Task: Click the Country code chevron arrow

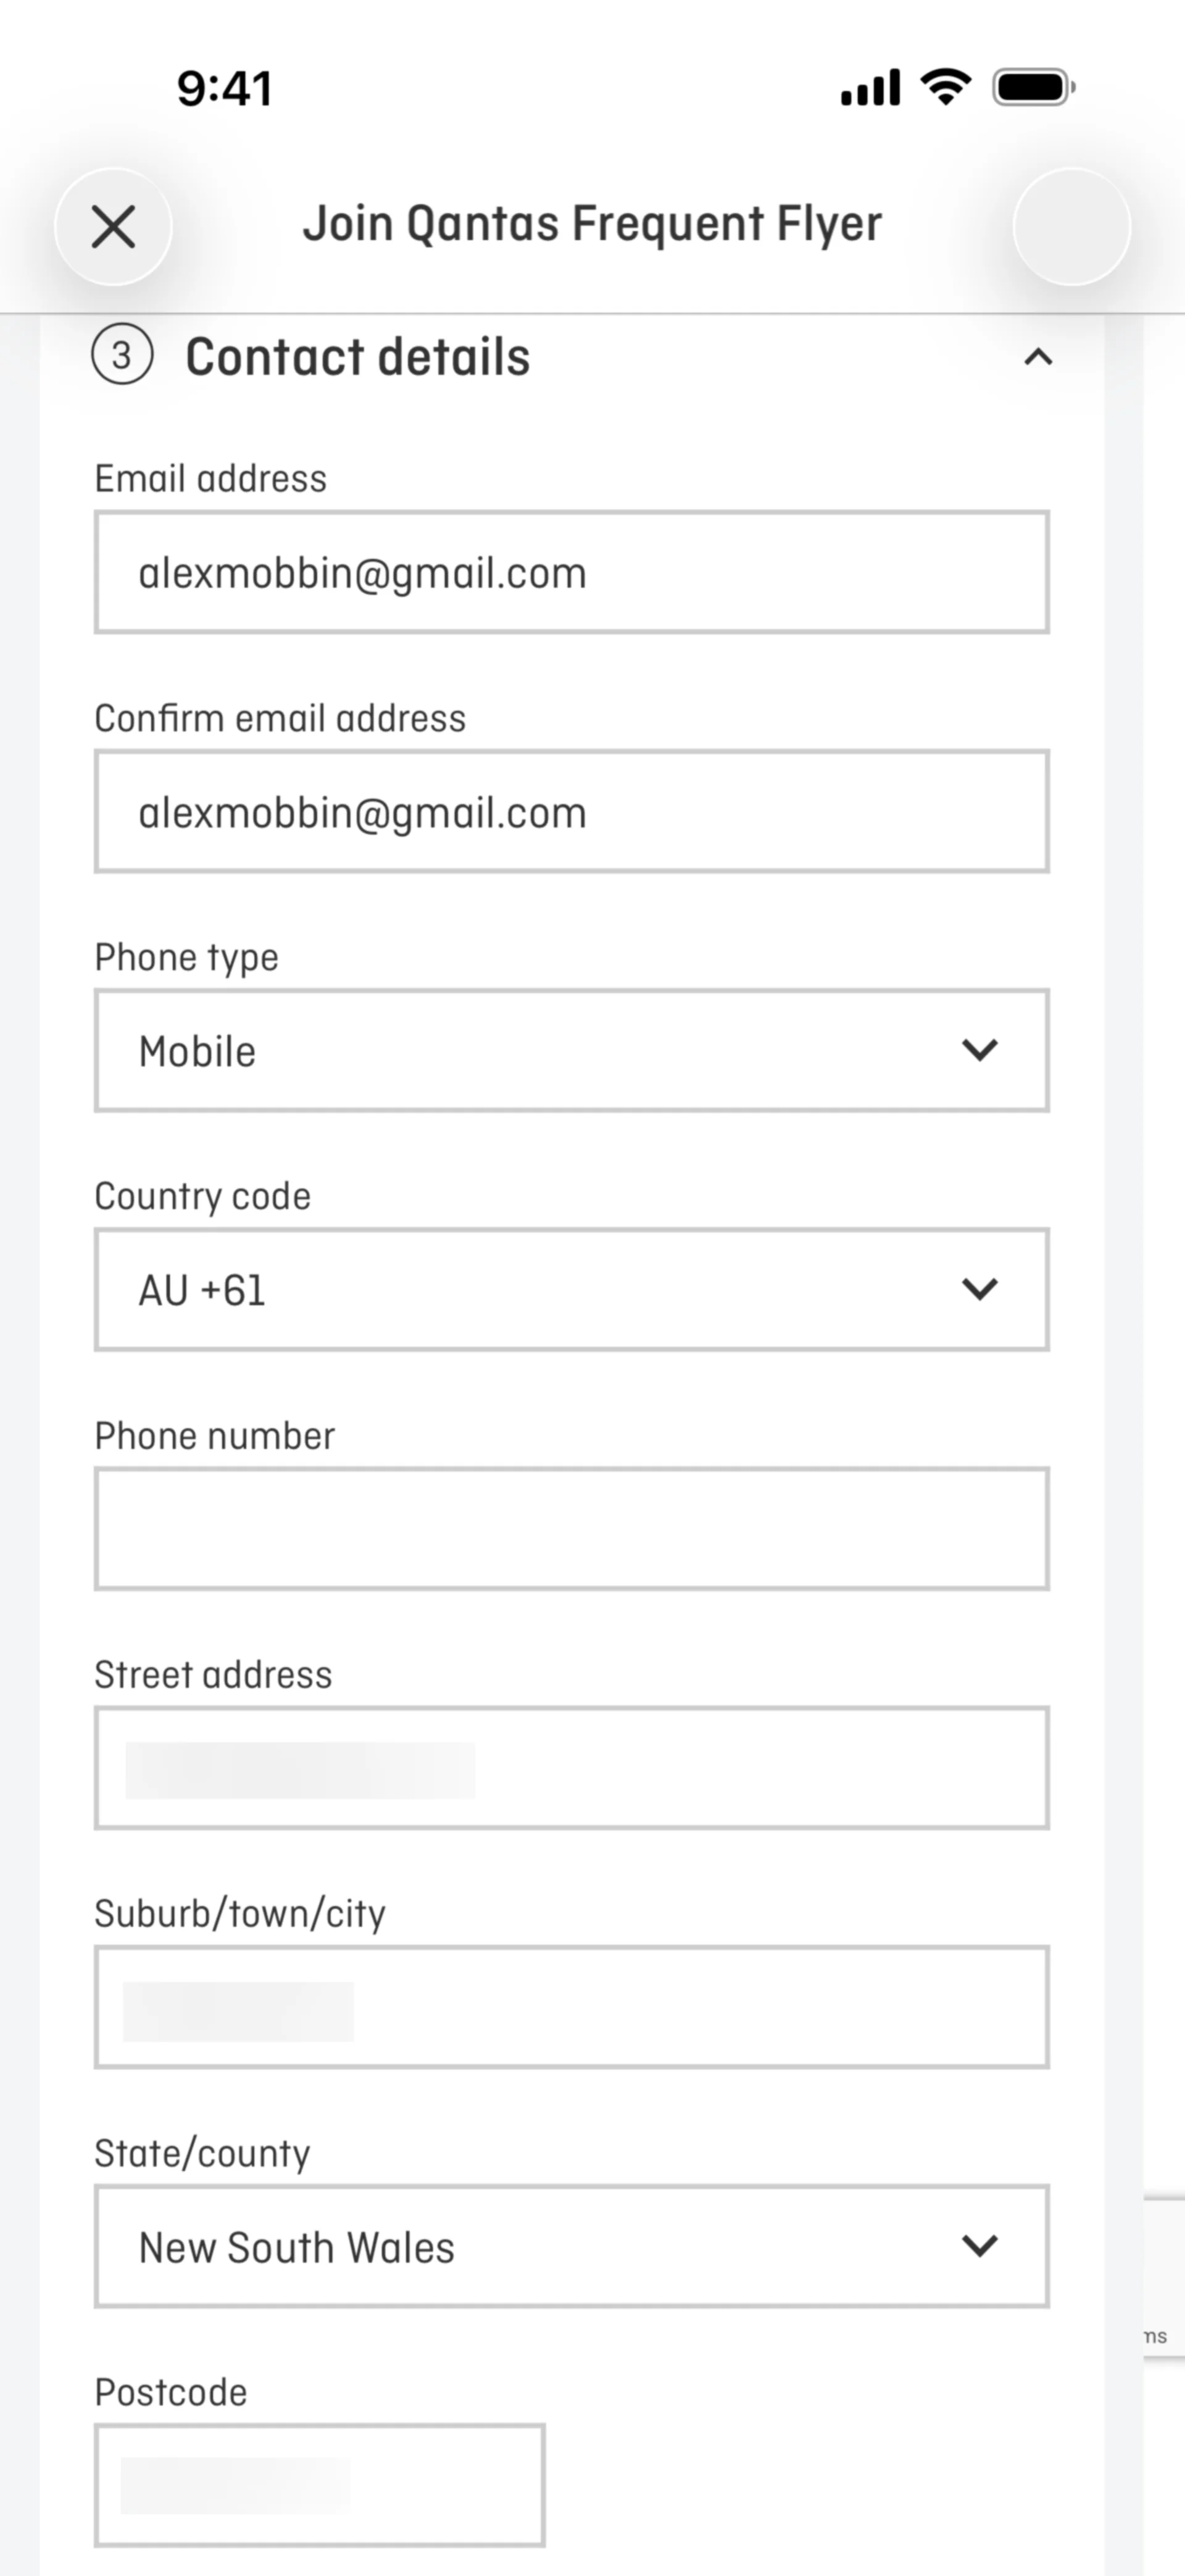Action: pyautogui.click(x=979, y=1289)
